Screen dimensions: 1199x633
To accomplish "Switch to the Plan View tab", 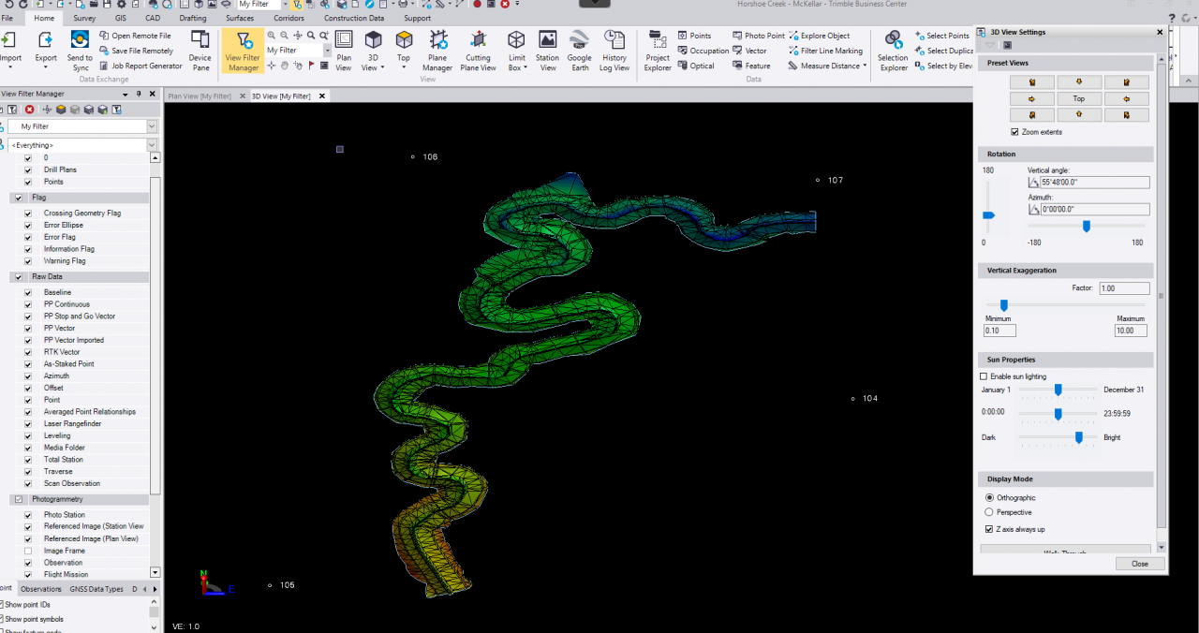I will tap(200, 96).
